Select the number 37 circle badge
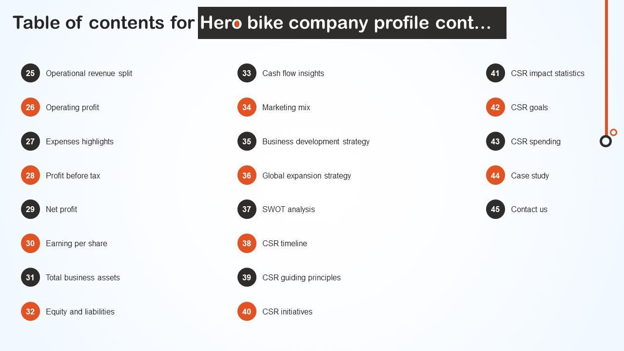The image size is (624, 351). click(247, 209)
